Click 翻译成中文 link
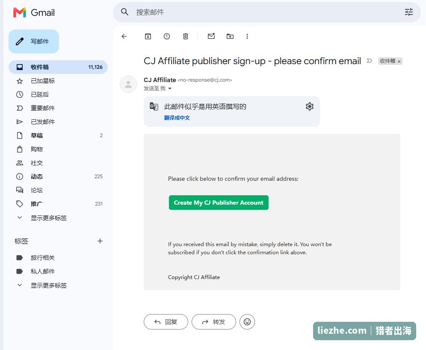The height and width of the screenshot is (350, 426). pyautogui.click(x=177, y=118)
